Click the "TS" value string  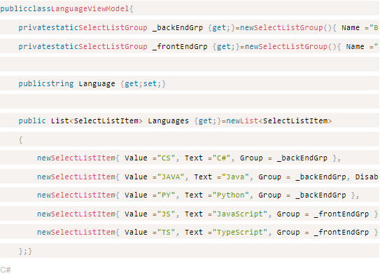[167, 233]
